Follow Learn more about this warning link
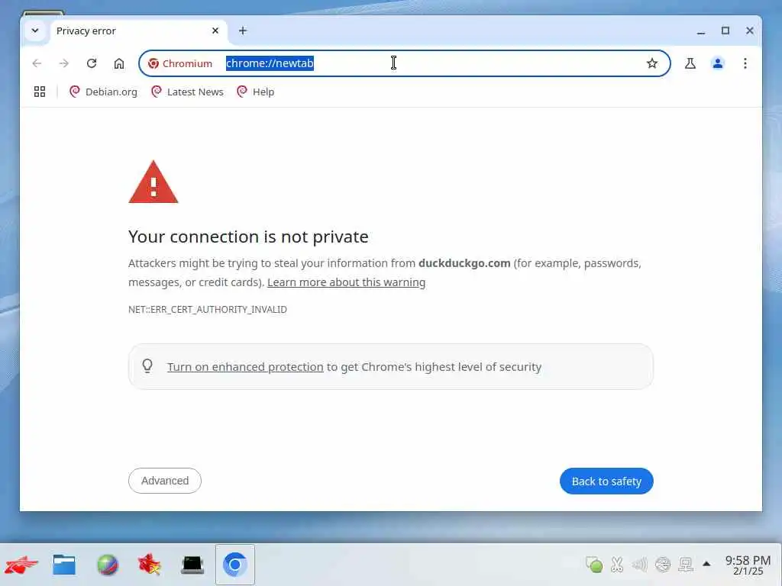782x586 pixels. click(346, 282)
